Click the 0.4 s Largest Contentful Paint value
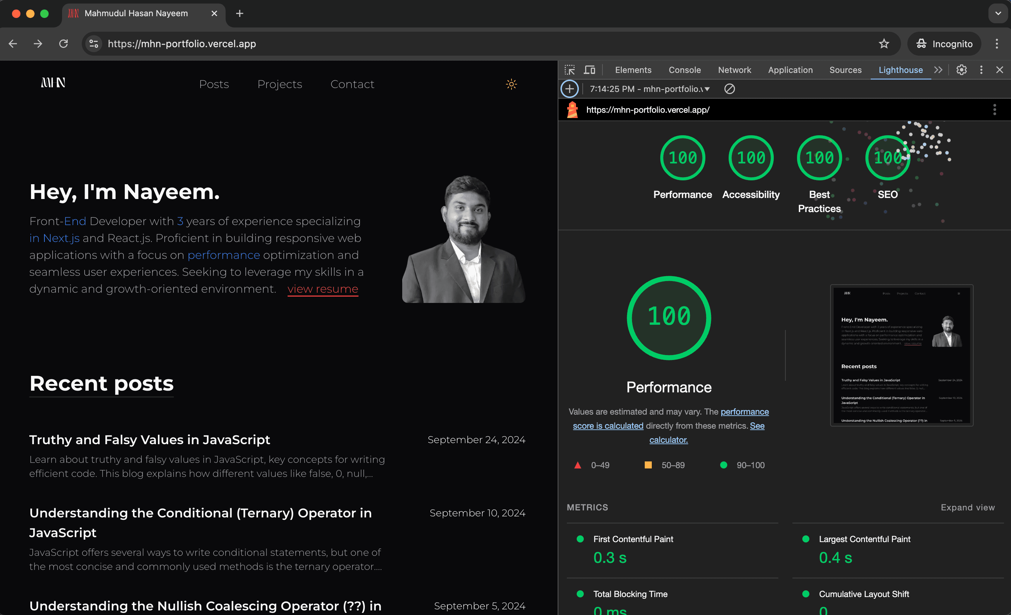The width and height of the screenshot is (1011, 615). 835,558
